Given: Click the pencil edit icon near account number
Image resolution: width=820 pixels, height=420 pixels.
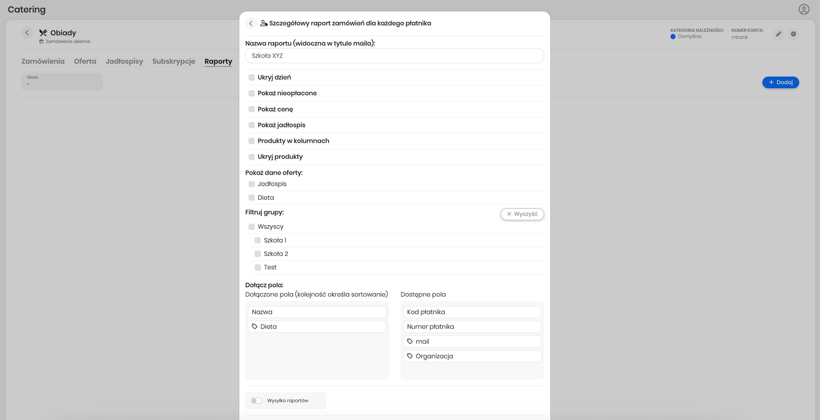Looking at the screenshot, I should click(778, 34).
